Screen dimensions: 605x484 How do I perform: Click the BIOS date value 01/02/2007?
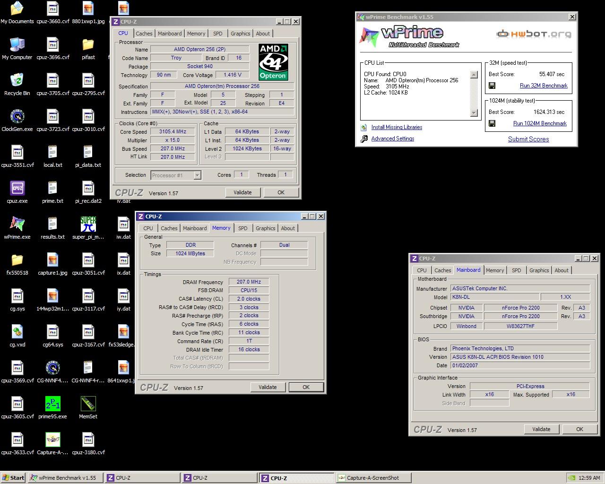[x=520, y=365]
